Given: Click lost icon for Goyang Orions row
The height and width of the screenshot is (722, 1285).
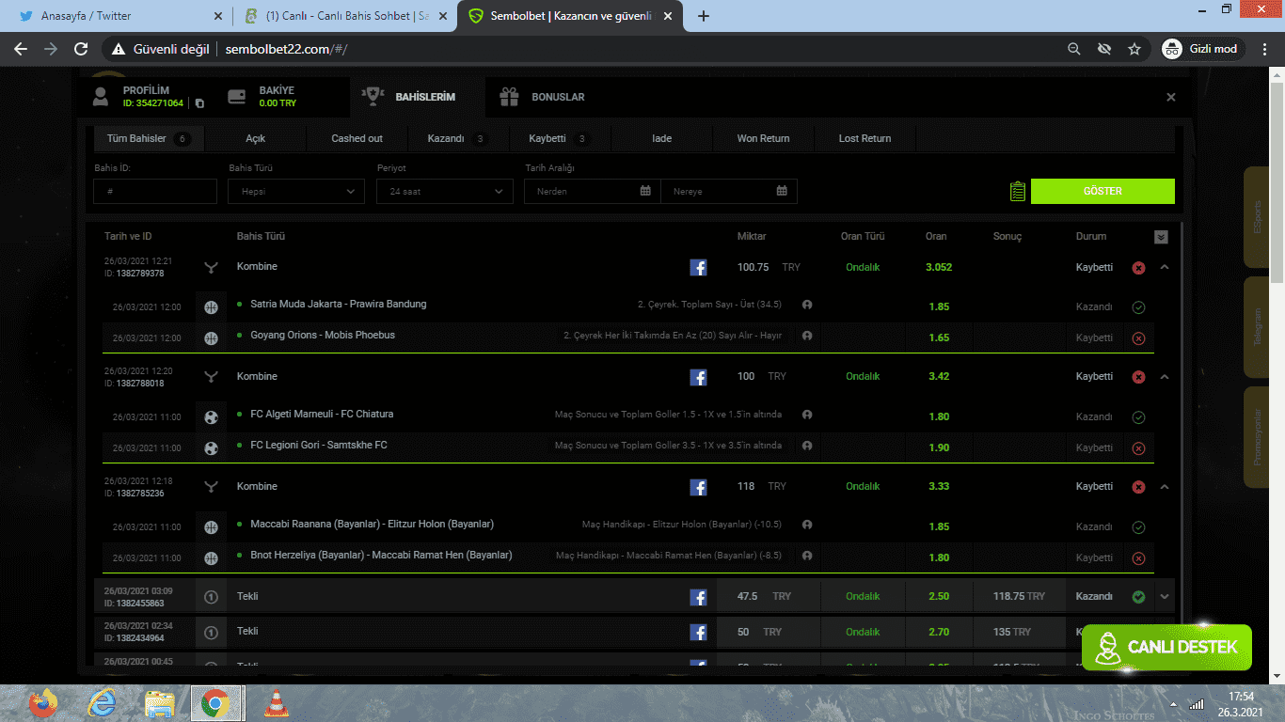Looking at the screenshot, I should coord(1138,338).
